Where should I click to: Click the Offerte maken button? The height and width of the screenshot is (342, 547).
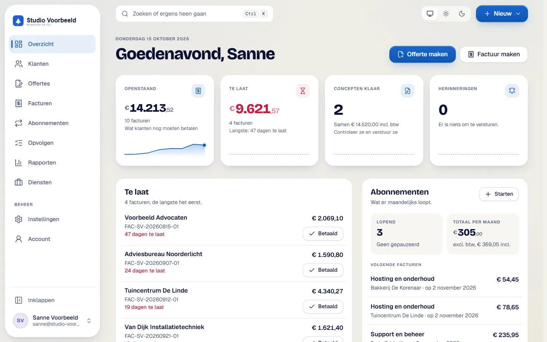[x=422, y=54]
